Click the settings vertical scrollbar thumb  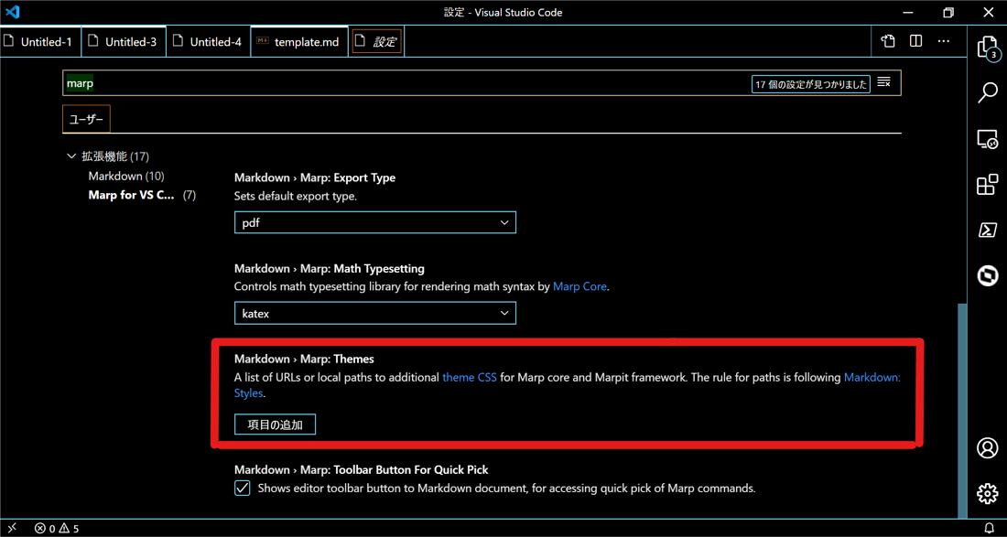[x=961, y=411]
